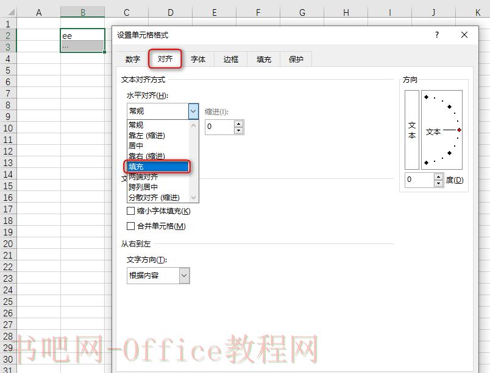Select row 25 header
Viewport: 490px width, 373px height.
coord(8,301)
